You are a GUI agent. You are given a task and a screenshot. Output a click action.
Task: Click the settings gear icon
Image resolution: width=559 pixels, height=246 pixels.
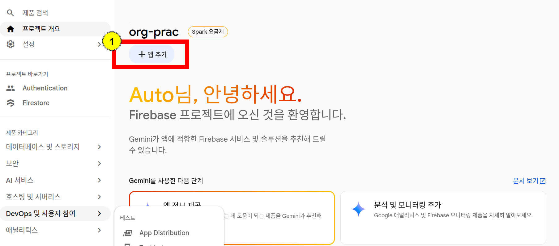point(11,44)
